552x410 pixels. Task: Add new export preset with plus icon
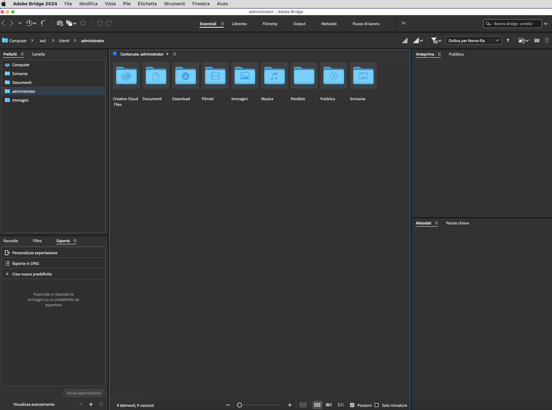(x=91, y=404)
